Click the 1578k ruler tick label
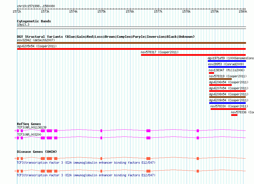The height and width of the screenshot is (184, 254). (x=186, y=11)
